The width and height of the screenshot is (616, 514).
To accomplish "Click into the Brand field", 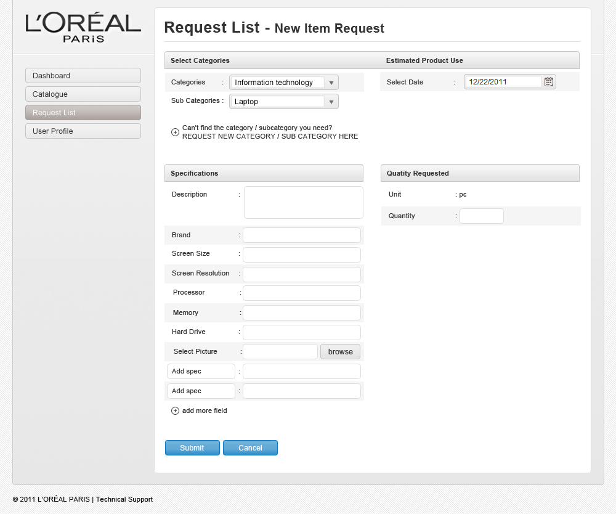I will (x=302, y=235).
